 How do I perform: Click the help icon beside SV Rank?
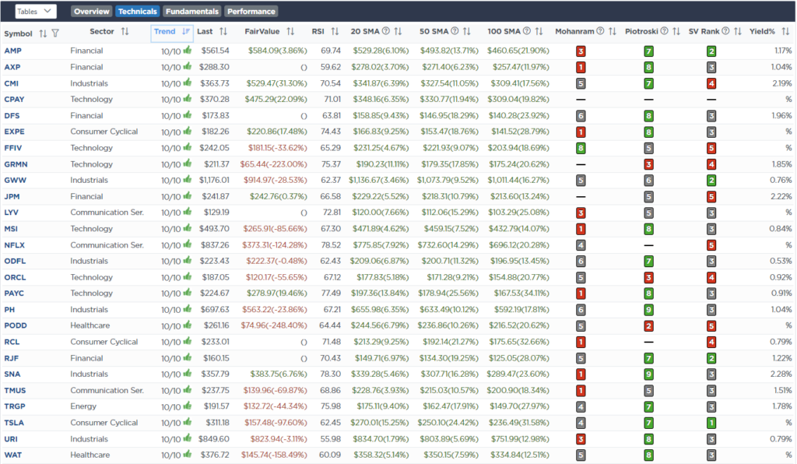[x=725, y=32]
